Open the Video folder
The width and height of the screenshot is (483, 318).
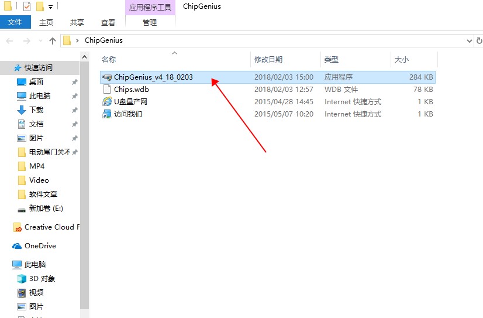pyautogui.click(x=39, y=180)
